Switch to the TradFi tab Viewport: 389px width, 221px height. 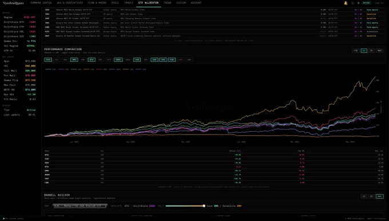tap(129, 3)
